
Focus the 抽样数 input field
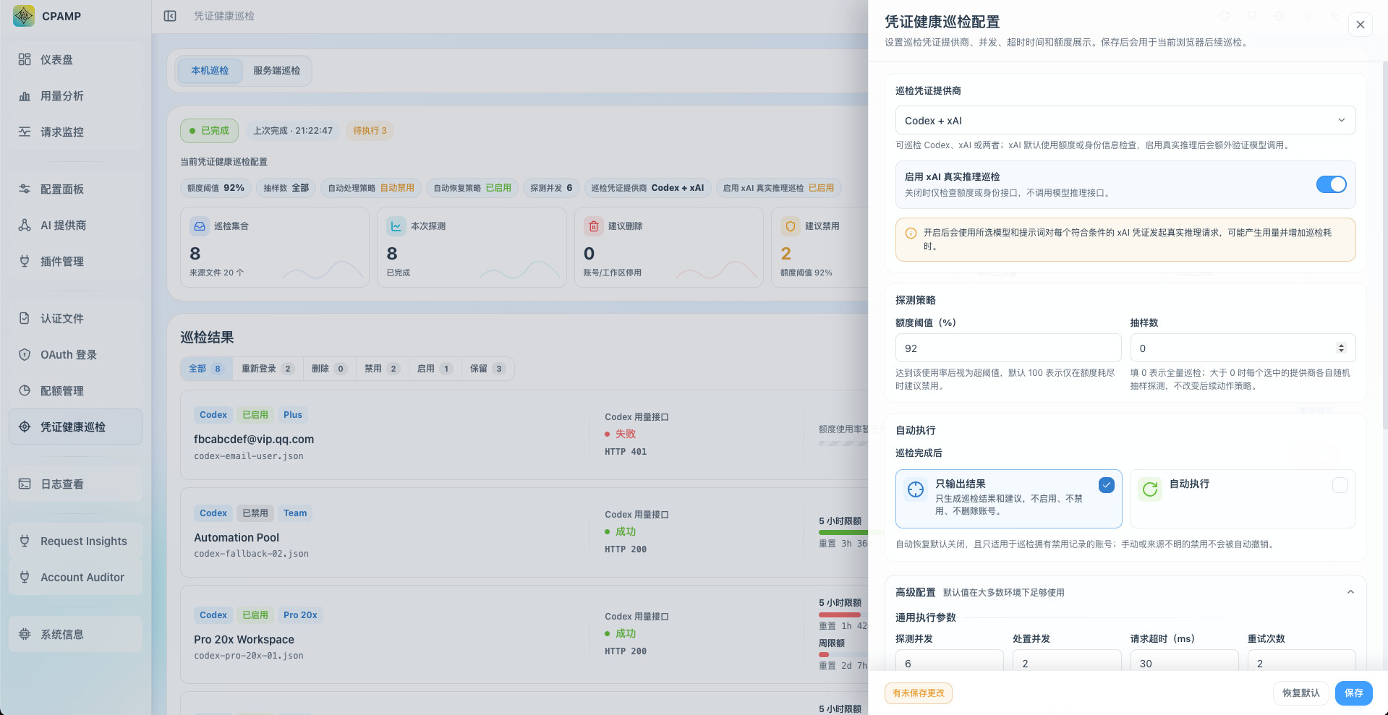(1243, 348)
